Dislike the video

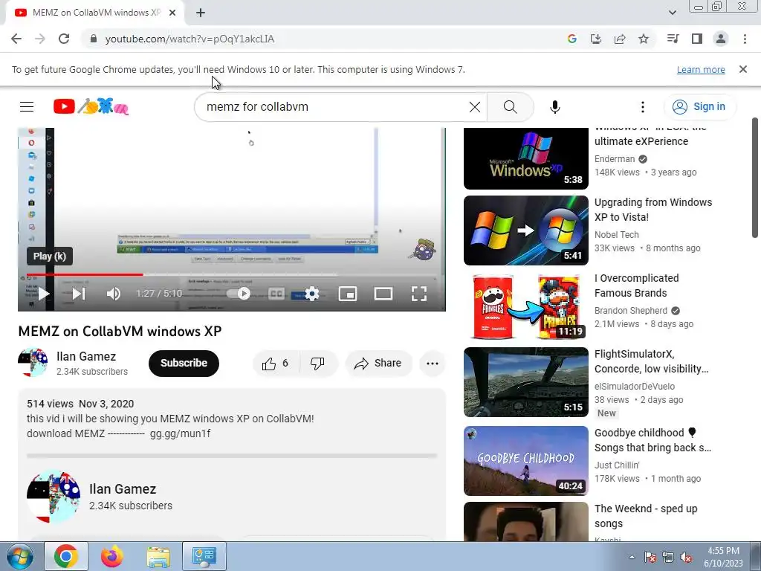tap(317, 363)
